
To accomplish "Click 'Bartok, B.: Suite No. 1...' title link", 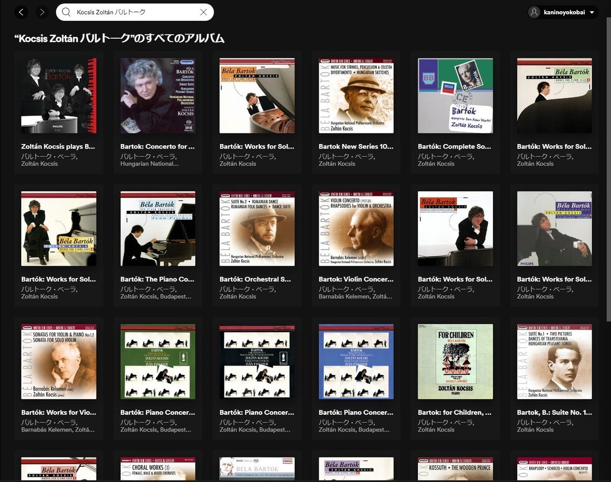I will (554, 413).
